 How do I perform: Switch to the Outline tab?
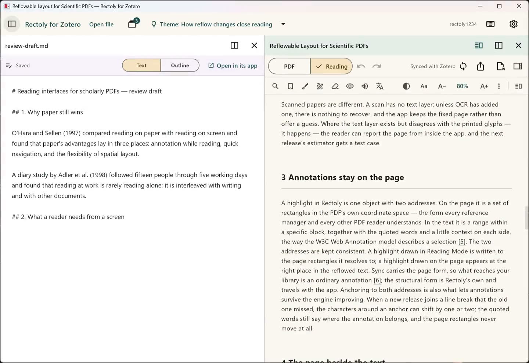coord(180,65)
